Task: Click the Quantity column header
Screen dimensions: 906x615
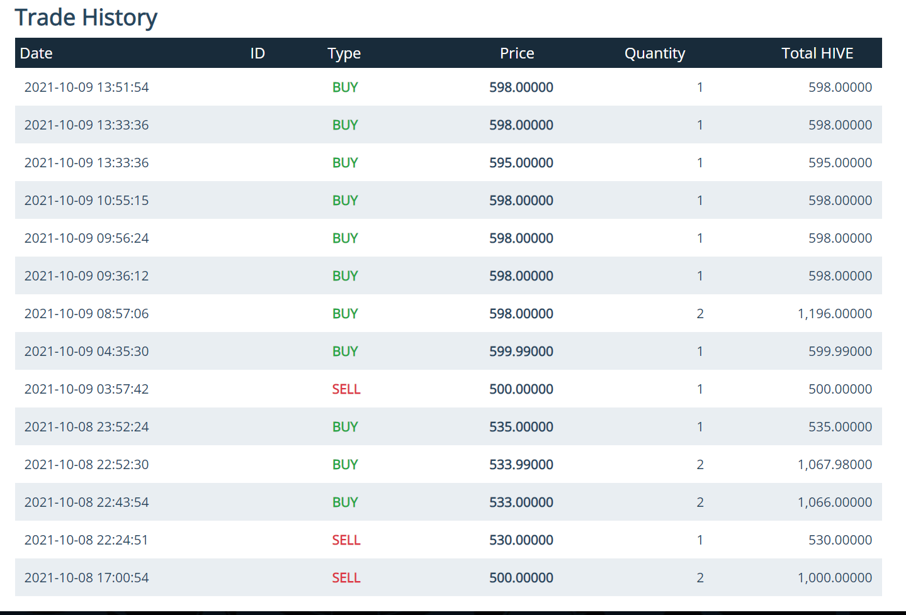Action: [x=654, y=53]
